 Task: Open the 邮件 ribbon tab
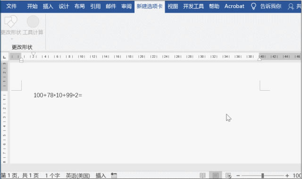click(x=111, y=6)
